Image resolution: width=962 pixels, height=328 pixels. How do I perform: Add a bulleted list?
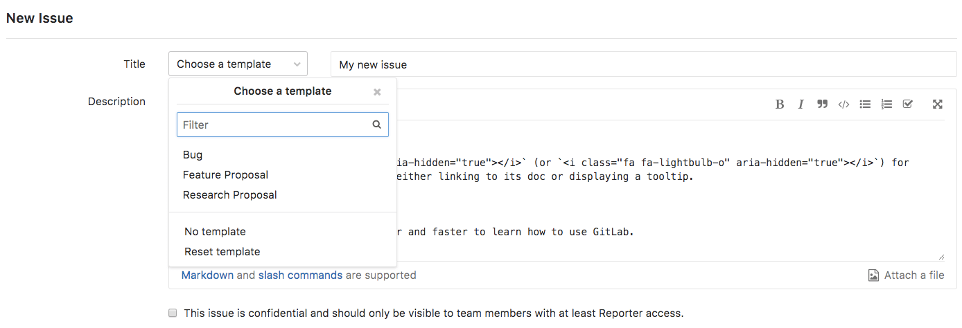865,104
